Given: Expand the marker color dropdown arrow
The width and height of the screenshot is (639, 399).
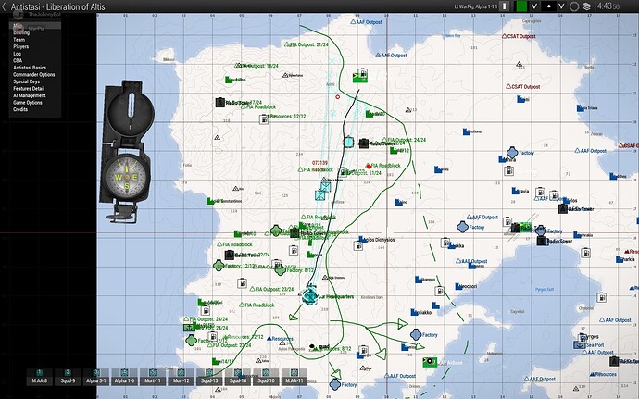Looking at the screenshot, I should [533, 6].
